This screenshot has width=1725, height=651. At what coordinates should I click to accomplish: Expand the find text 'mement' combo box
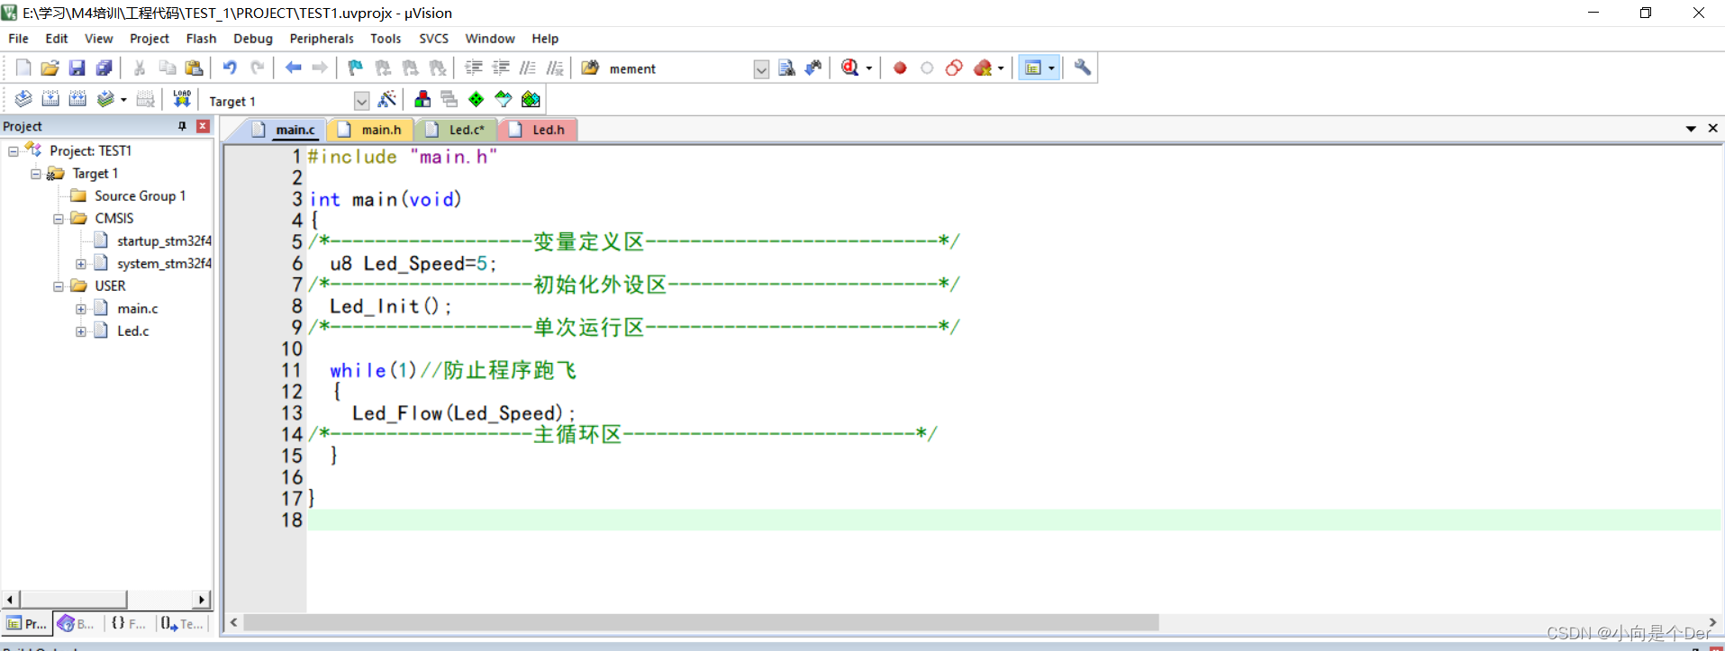click(x=761, y=69)
